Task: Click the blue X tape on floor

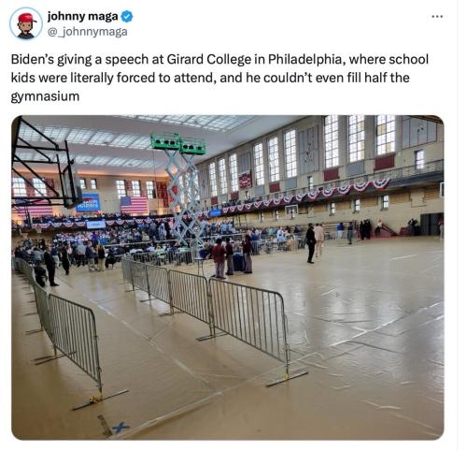Action: [x=120, y=428]
